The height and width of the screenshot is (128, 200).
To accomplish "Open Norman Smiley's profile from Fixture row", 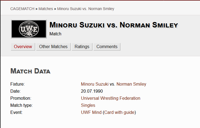I will coord(131,84).
